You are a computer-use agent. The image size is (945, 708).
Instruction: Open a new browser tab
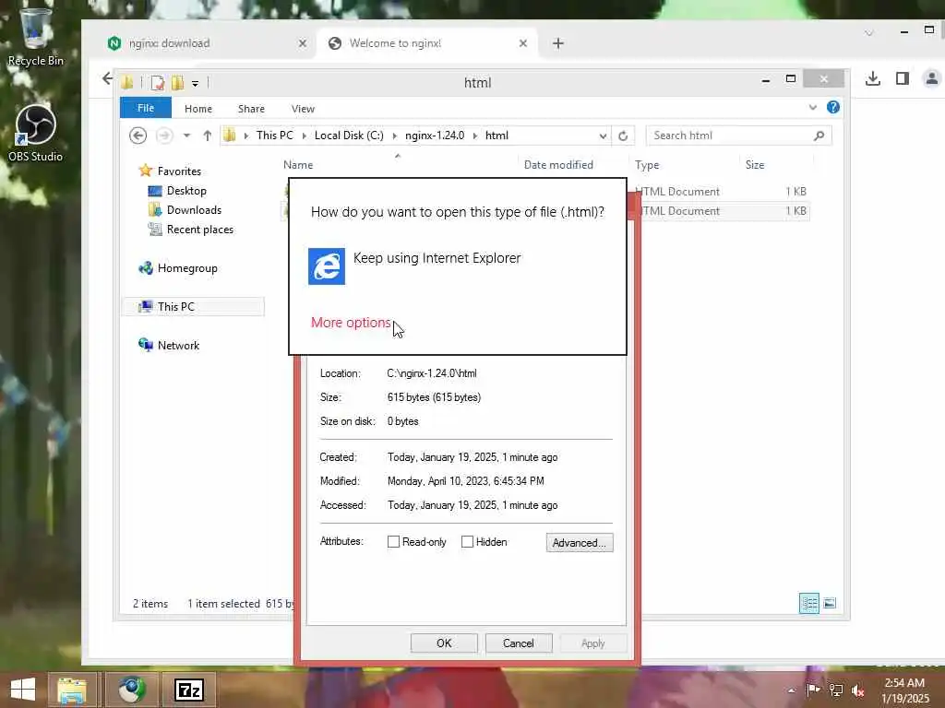point(558,43)
